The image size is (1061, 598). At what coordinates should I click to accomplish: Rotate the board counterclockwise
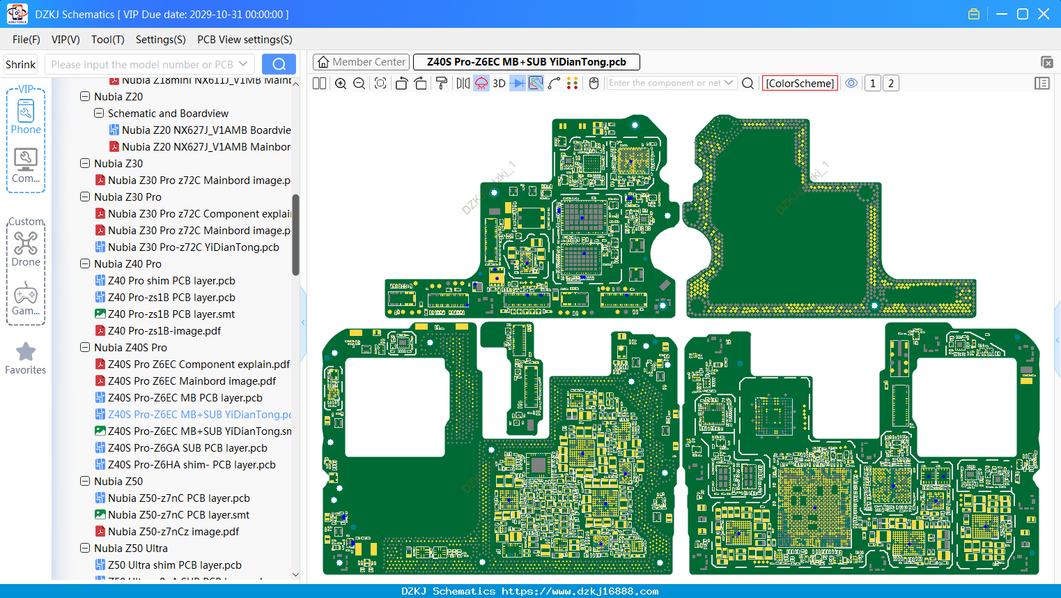click(401, 83)
